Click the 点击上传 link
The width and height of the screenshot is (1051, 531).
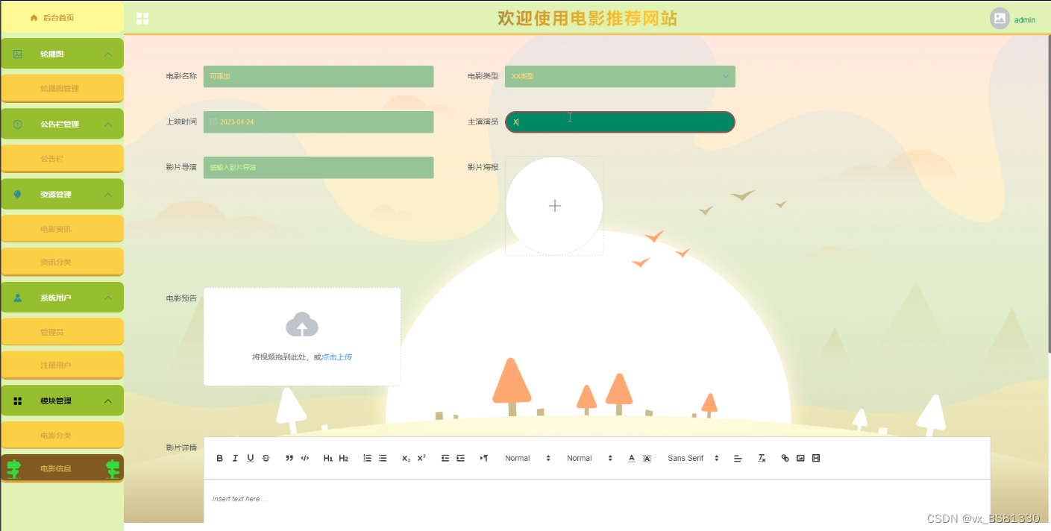337,357
